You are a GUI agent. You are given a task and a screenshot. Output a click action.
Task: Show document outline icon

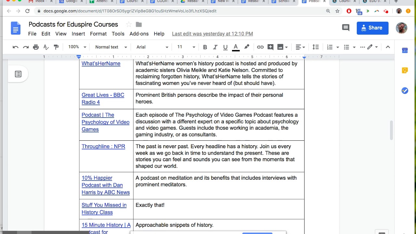(18, 74)
